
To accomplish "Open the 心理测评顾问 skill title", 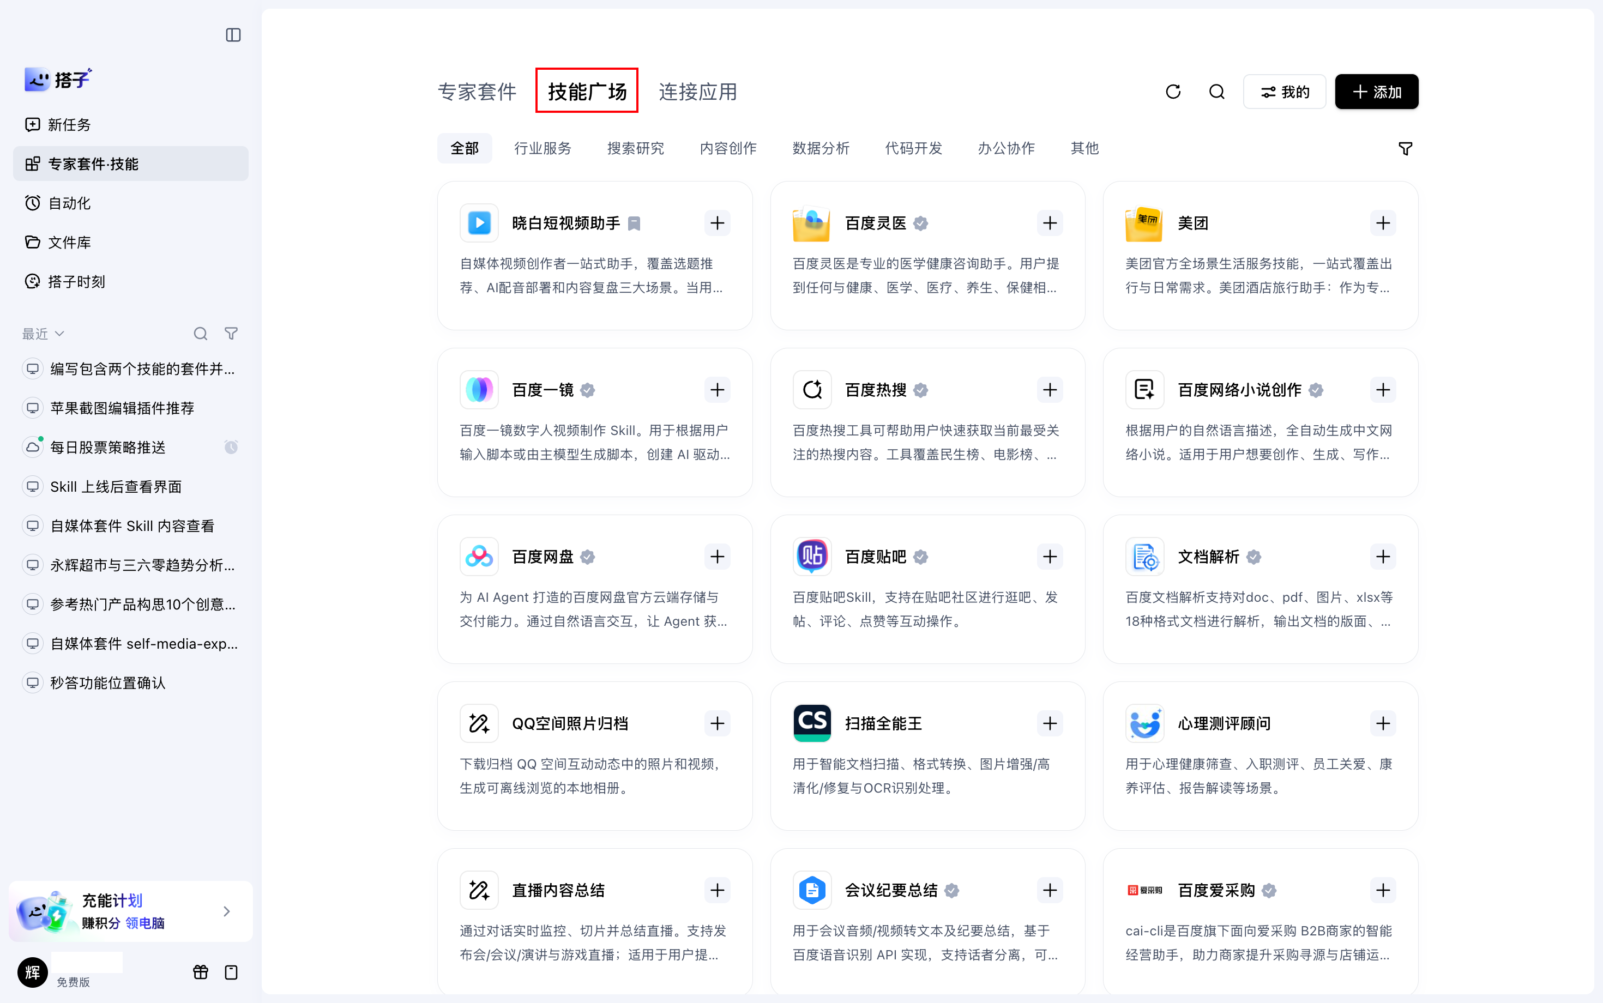I will coord(1224,723).
